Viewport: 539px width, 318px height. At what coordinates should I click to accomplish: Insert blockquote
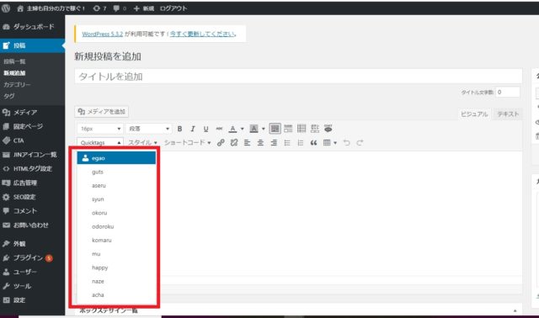click(313, 142)
